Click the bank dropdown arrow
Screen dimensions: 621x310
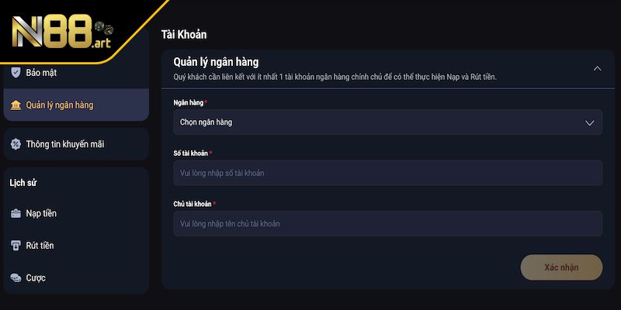pyautogui.click(x=590, y=122)
